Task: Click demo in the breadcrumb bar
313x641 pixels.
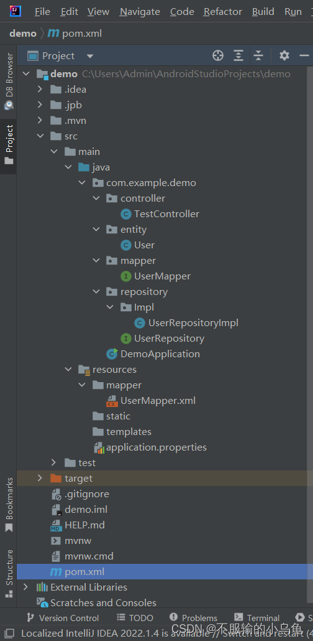Action: [x=23, y=33]
